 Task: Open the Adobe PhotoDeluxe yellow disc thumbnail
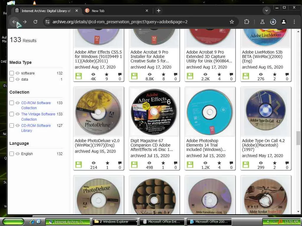99,112
